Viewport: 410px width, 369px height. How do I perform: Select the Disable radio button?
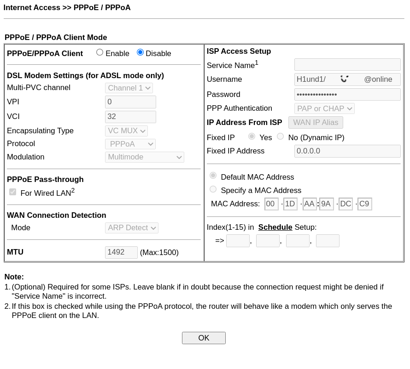[140, 53]
